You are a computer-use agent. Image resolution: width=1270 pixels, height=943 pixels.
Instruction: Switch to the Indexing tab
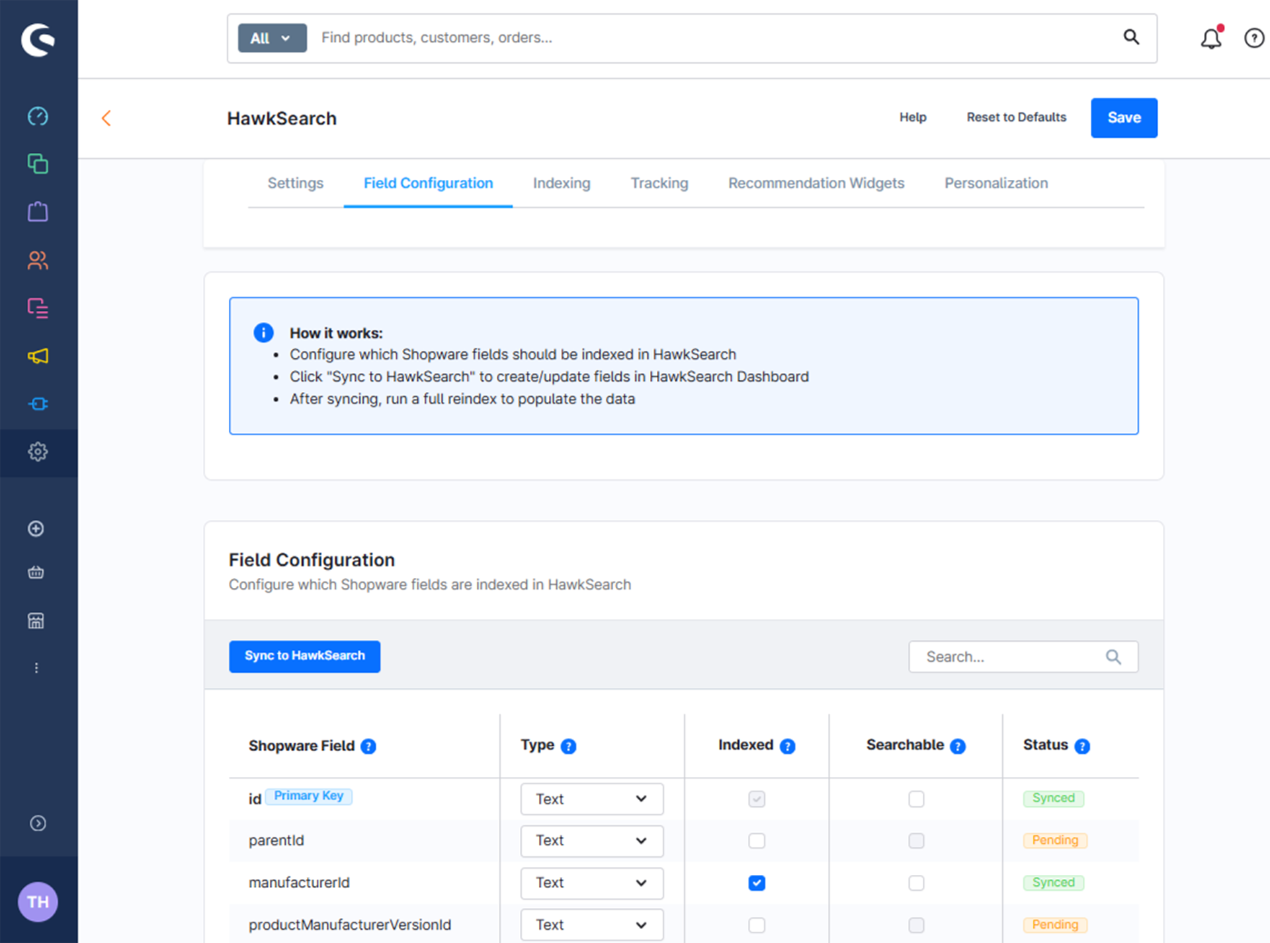[562, 183]
